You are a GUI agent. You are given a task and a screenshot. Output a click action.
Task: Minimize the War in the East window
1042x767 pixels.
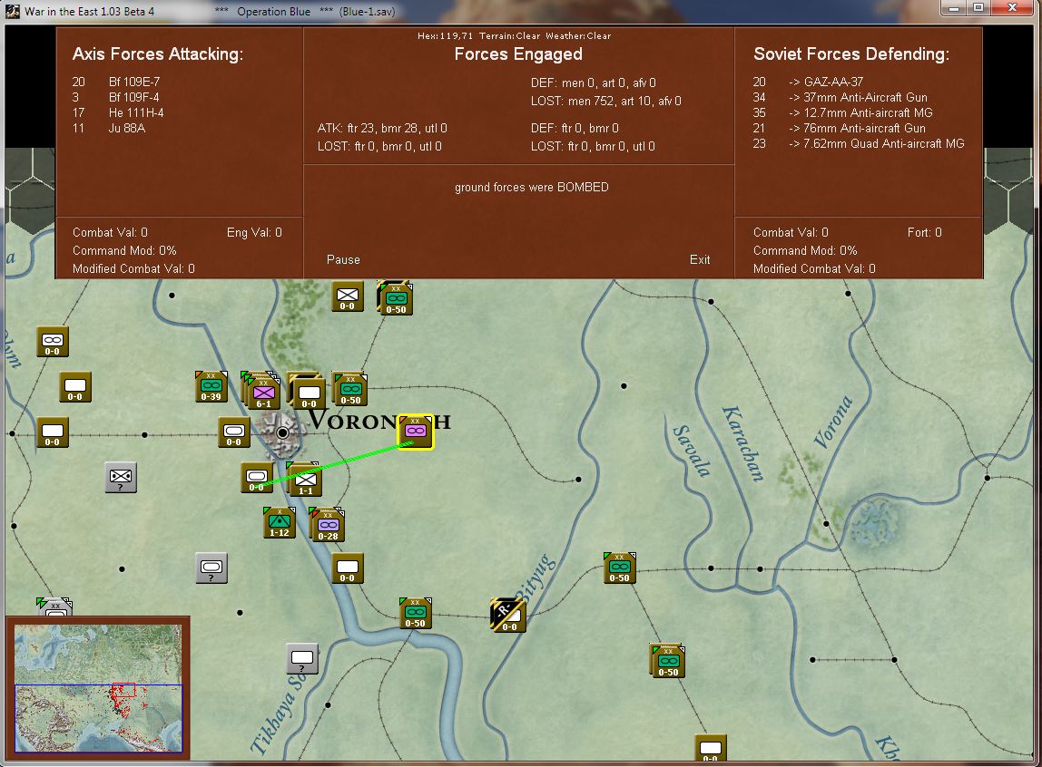click(x=956, y=7)
